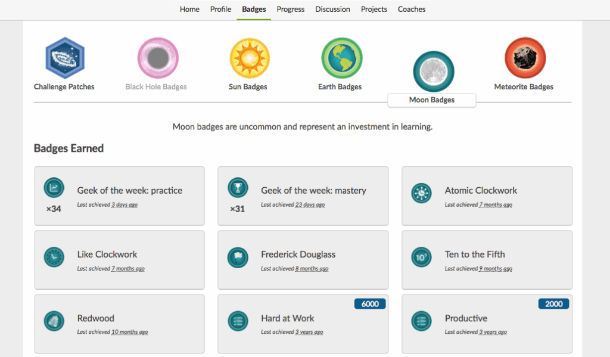The image size is (610, 357).
Task: Click the Earth Badges globe icon
Action: [341, 58]
